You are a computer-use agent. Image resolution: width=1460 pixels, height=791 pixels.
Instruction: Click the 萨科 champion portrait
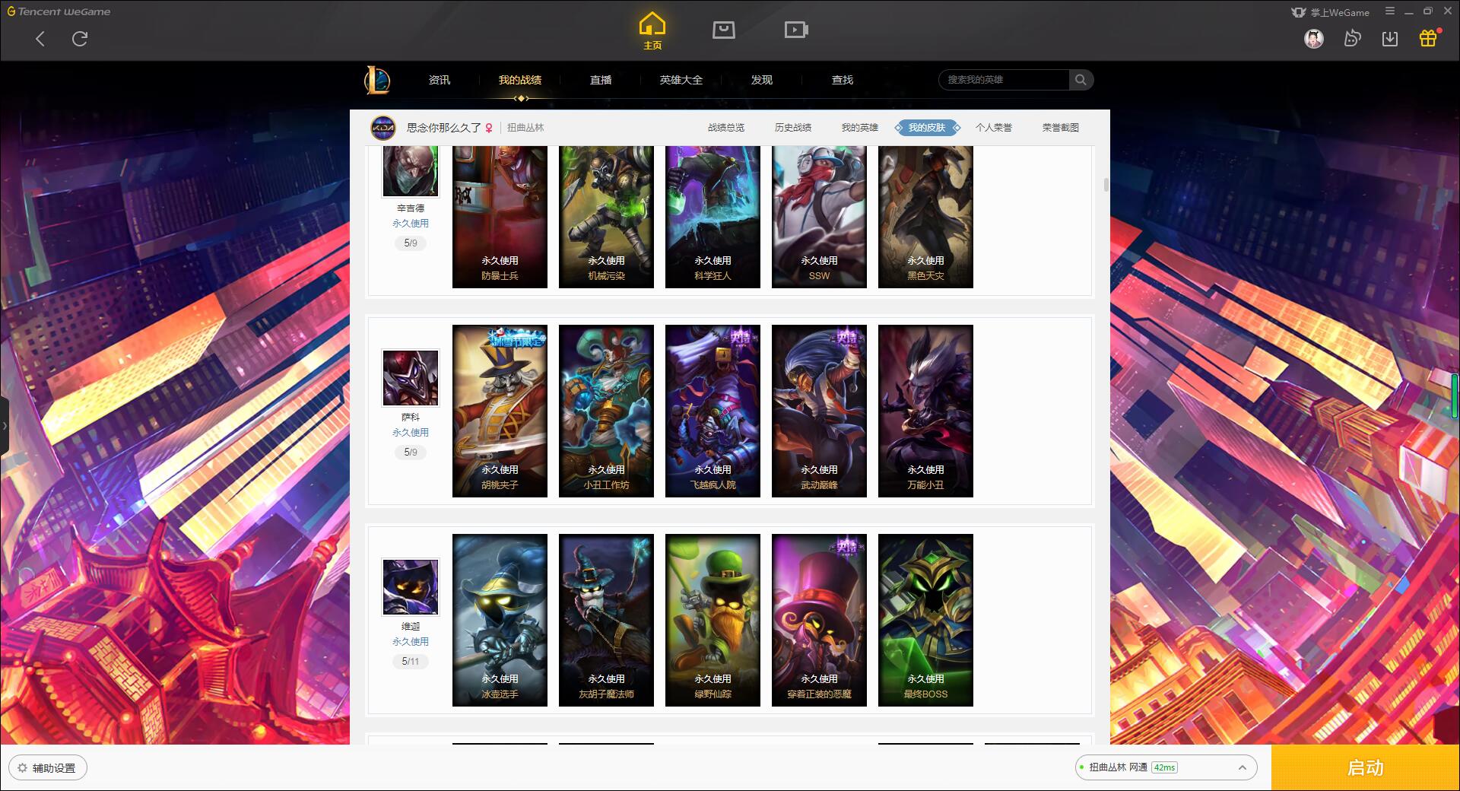point(411,378)
